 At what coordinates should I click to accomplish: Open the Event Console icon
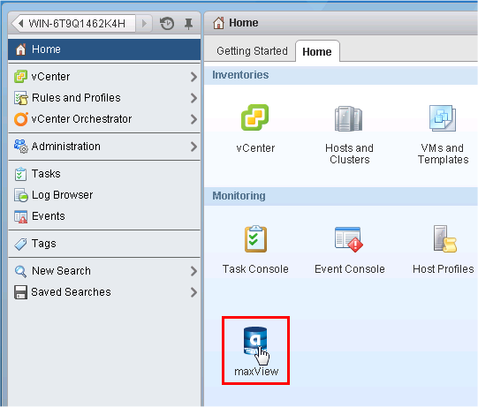349,239
